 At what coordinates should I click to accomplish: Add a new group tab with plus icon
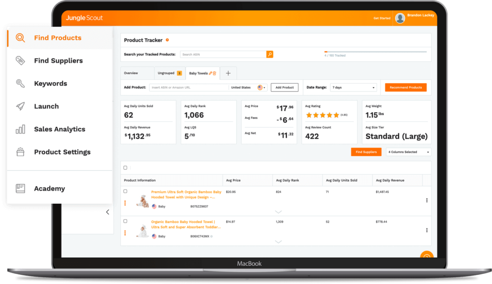[x=228, y=73]
